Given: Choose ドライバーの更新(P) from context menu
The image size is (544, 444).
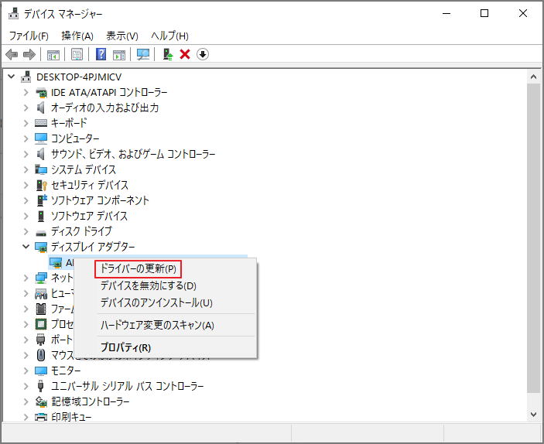Looking at the screenshot, I should 138,269.
